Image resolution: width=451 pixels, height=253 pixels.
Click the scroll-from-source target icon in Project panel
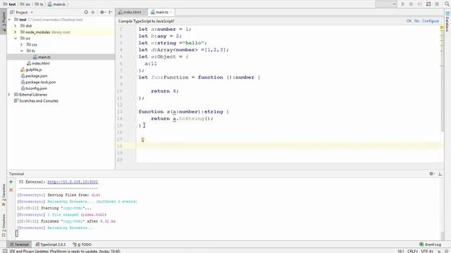tap(86, 13)
